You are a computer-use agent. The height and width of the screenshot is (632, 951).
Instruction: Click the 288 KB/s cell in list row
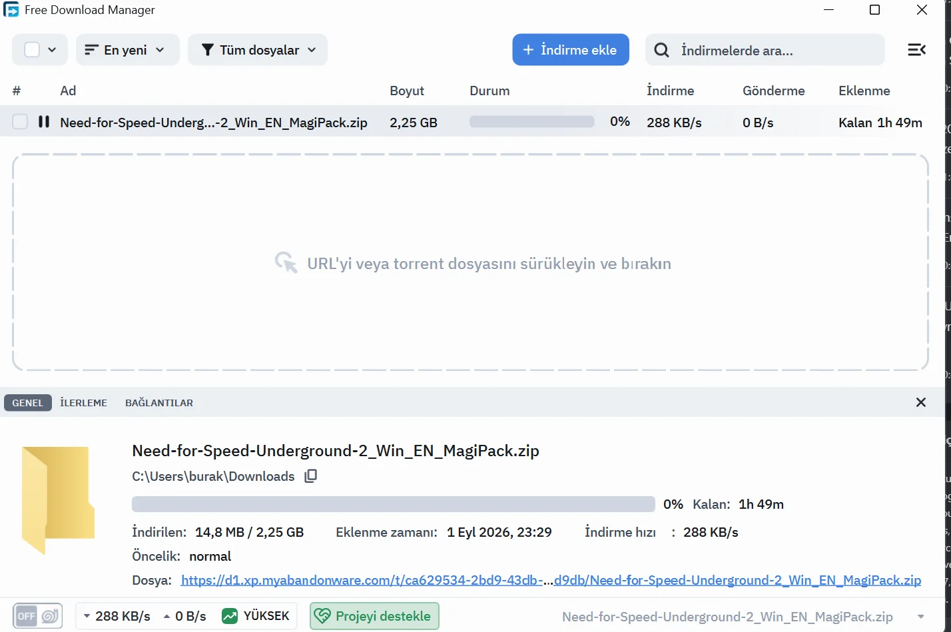[x=674, y=123]
